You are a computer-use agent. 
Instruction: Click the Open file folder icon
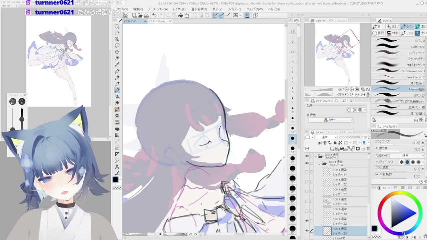140,15
